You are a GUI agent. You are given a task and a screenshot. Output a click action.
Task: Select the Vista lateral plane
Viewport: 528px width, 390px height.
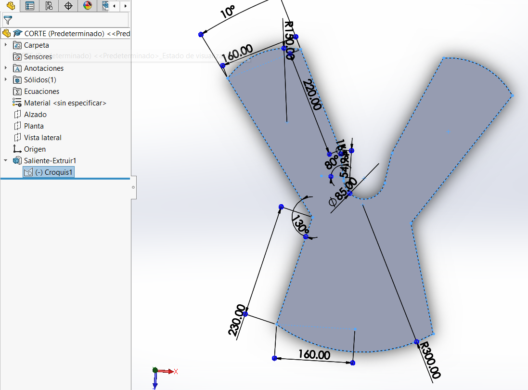tap(42, 137)
